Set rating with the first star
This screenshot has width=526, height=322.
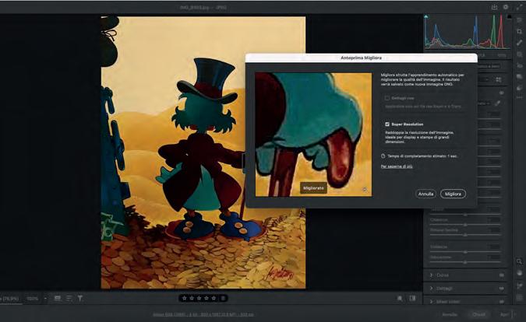(184, 298)
